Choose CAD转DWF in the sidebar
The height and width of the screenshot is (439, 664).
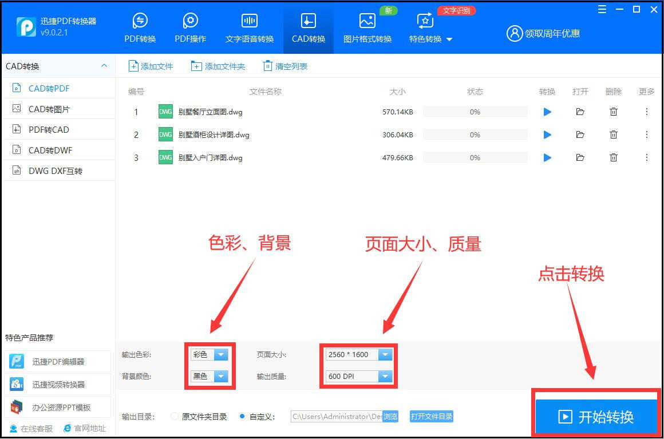(58, 151)
